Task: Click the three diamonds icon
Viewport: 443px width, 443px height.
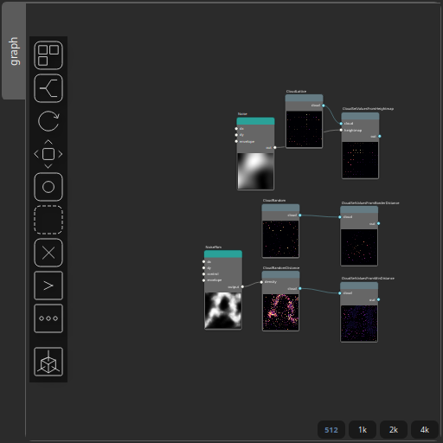Action: click(48, 318)
